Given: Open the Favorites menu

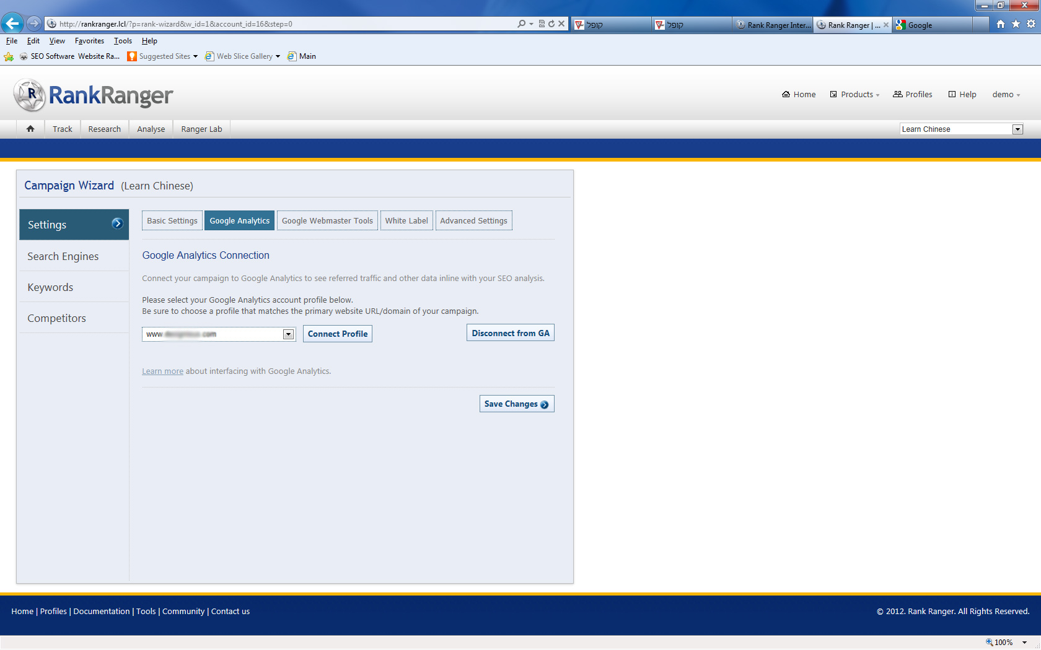Looking at the screenshot, I should 89,41.
